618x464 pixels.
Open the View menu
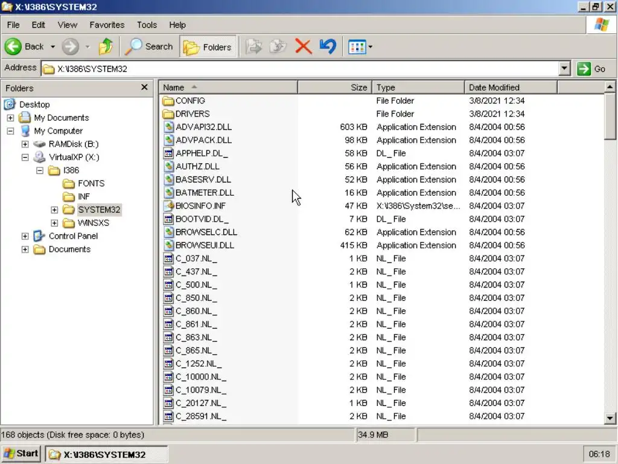tap(68, 25)
